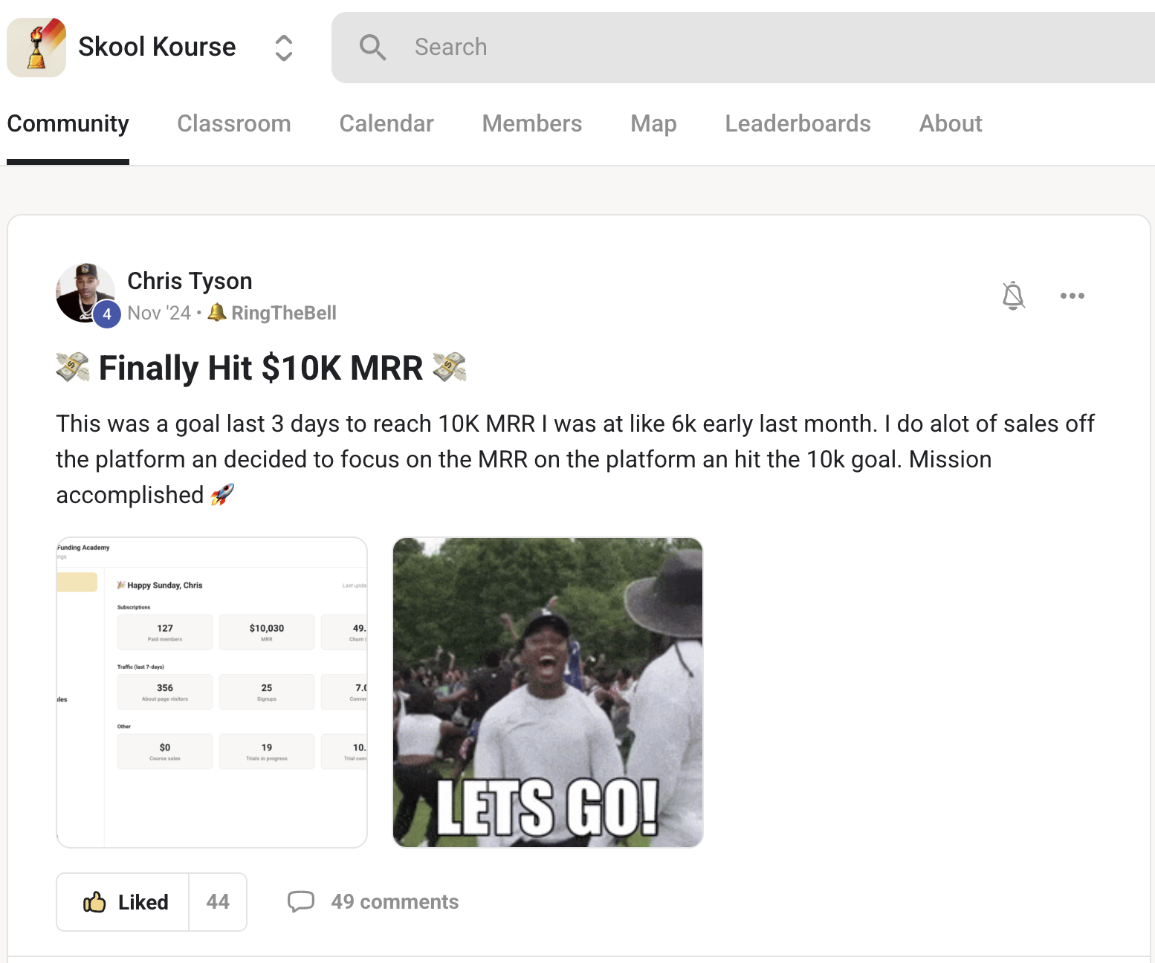The image size is (1155, 963).
Task: Click the comments speech bubble icon
Action: point(301,901)
